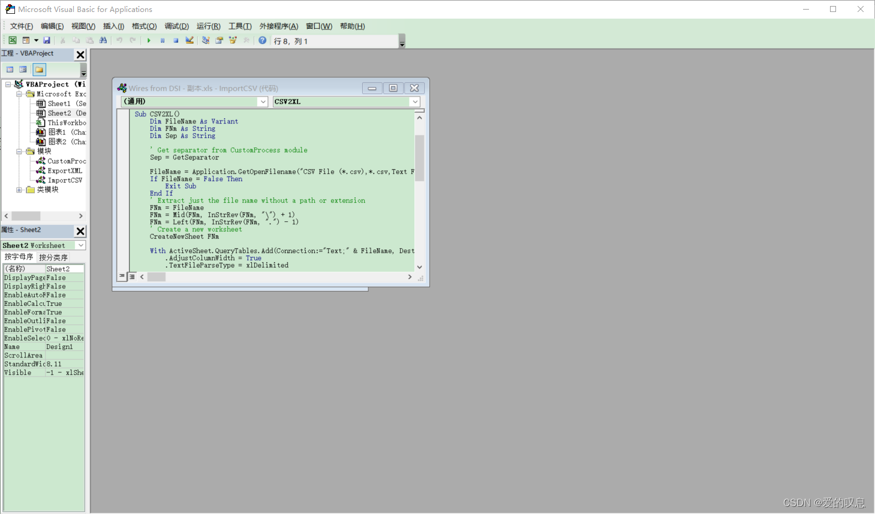Click the Procedure View button in code window
875x514 pixels.
(122, 276)
